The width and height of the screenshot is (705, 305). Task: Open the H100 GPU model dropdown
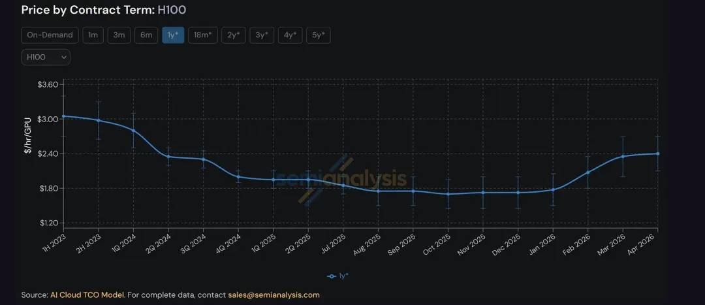click(46, 57)
